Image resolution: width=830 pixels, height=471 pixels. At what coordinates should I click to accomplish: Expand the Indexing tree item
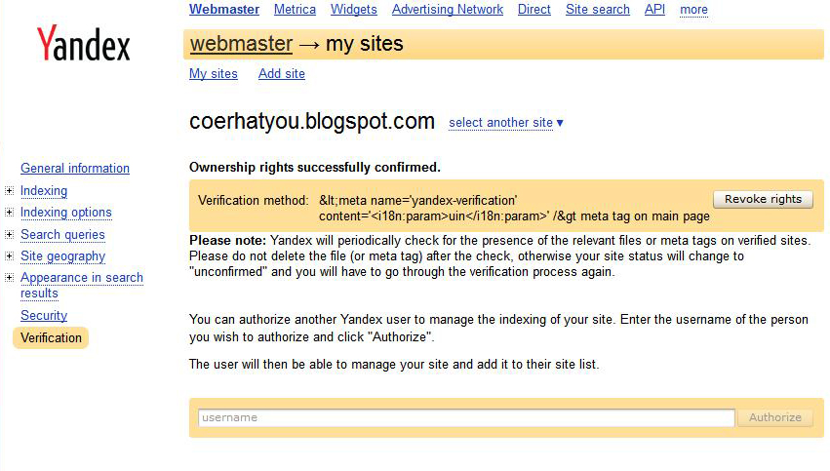10,191
